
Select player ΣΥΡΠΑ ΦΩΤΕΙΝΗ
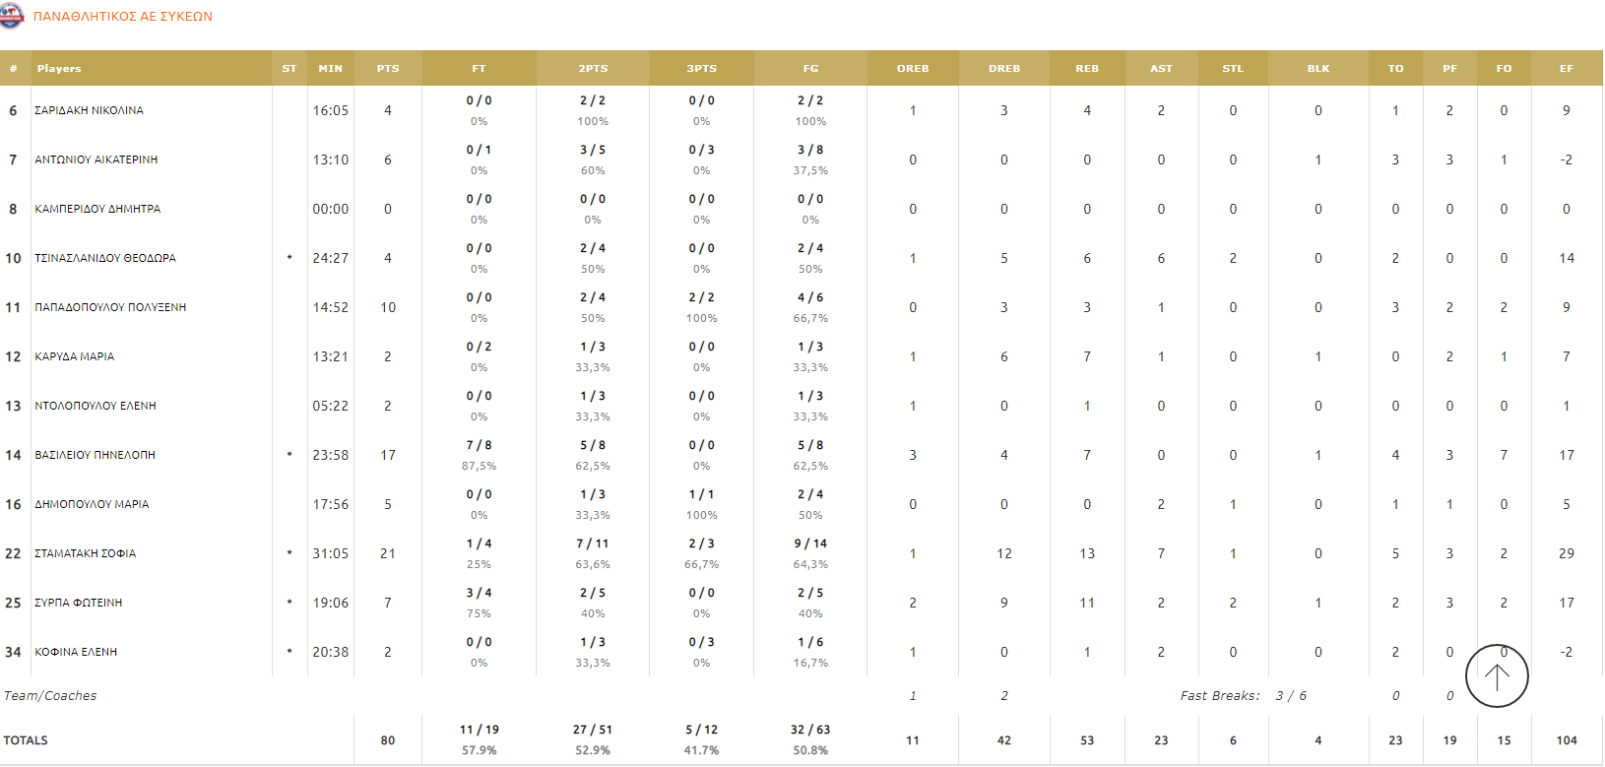tap(79, 603)
